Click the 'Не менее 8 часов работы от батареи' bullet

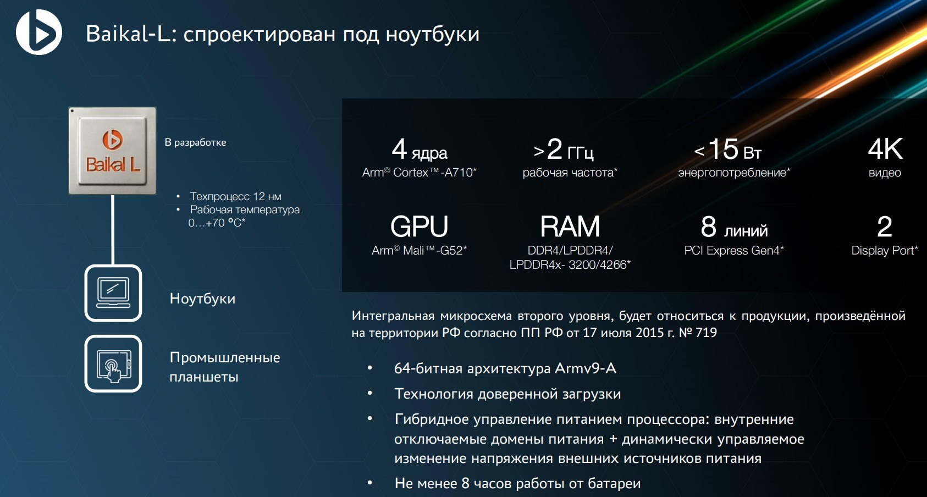(x=517, y=483)
